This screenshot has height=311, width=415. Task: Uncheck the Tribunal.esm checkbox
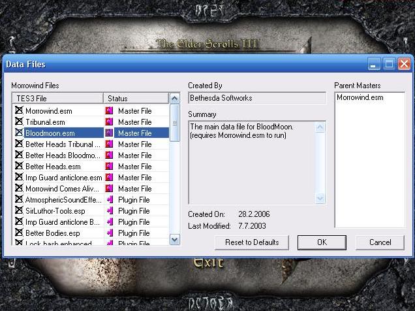(19, 122)
